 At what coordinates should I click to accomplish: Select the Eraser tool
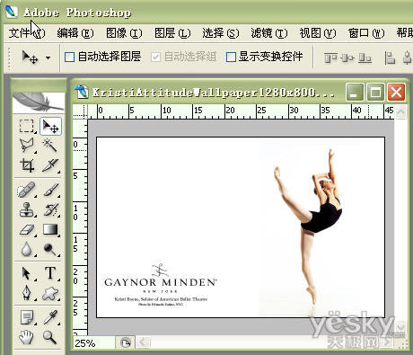(27, 230)
